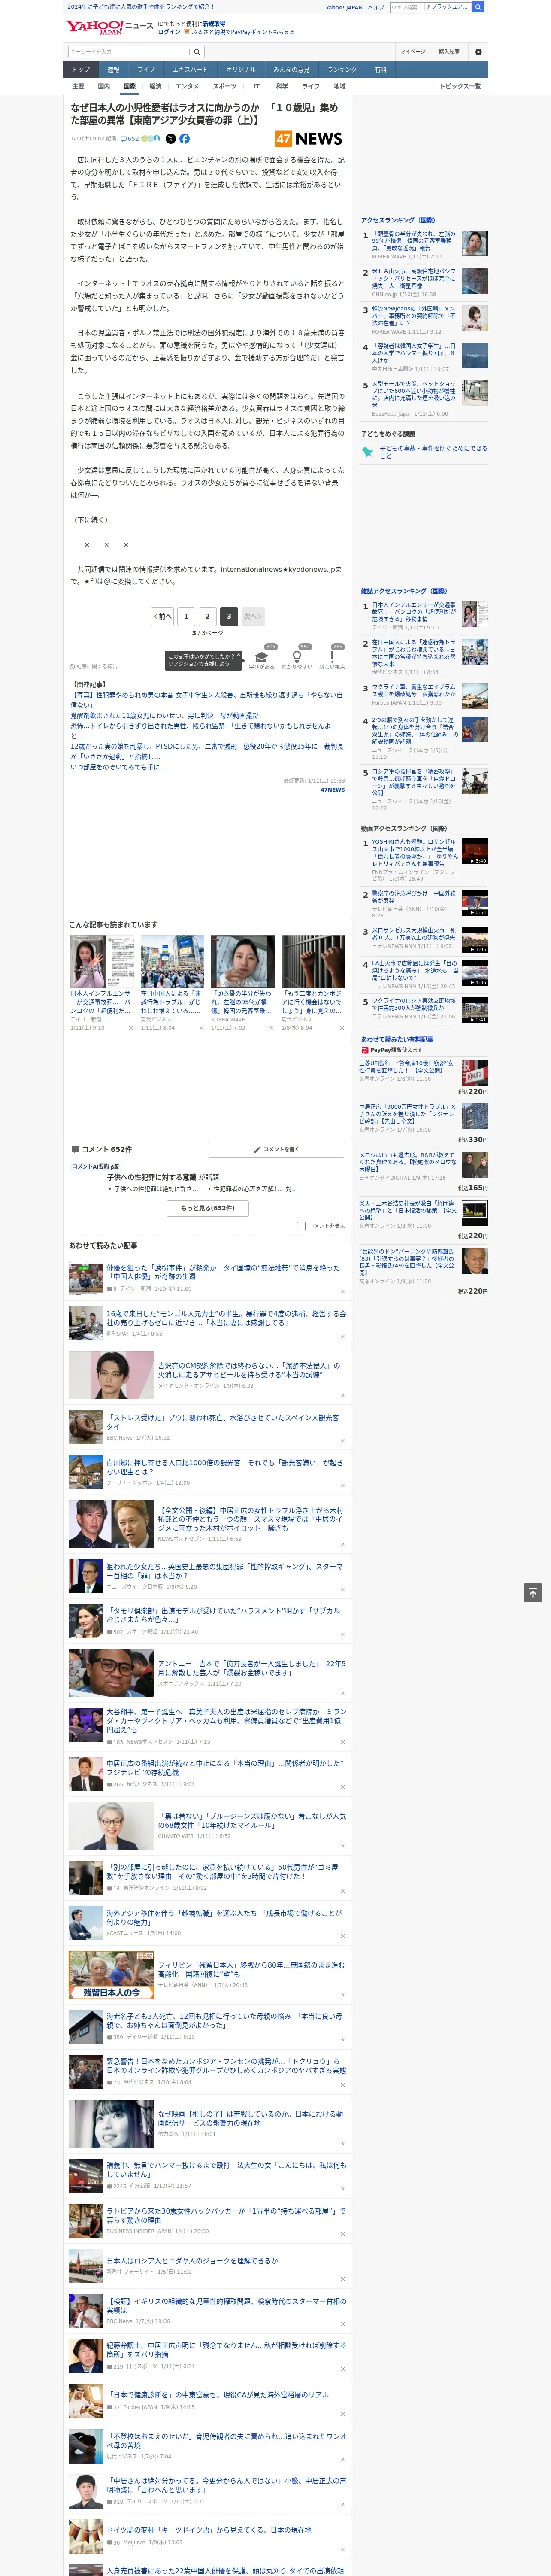
Task: Click the ログイン link
Action: (x=169, y=32)
